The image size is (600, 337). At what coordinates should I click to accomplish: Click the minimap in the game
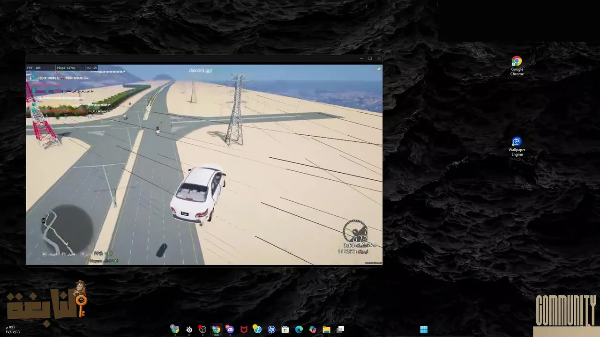coord(67,229)
